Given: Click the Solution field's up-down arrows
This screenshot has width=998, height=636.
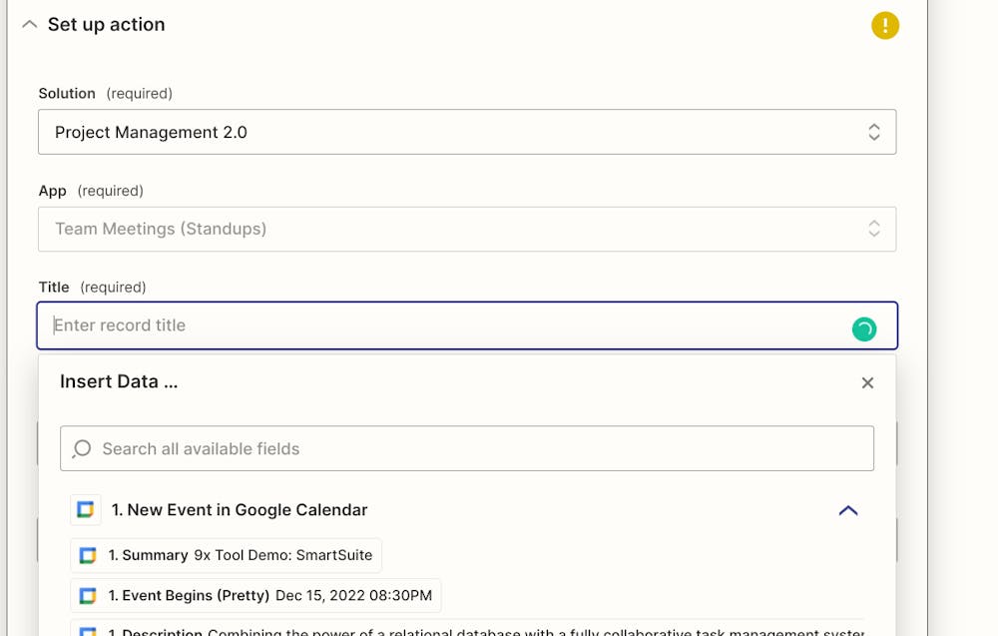Looking at the screenshot, I should [873, 132].
